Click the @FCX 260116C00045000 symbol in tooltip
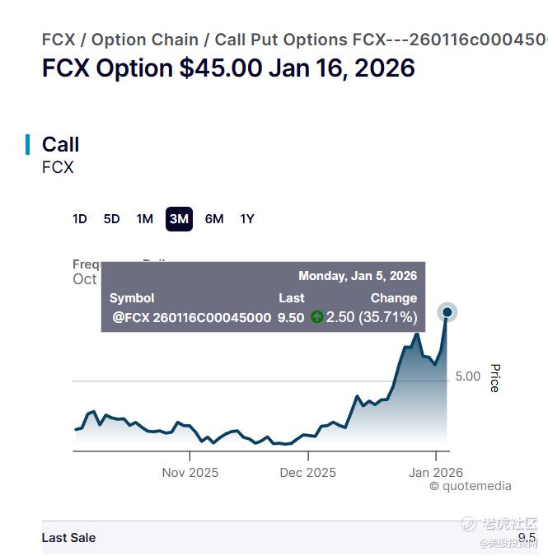Screen dimensions: 548x556 [x=192, y=317]
